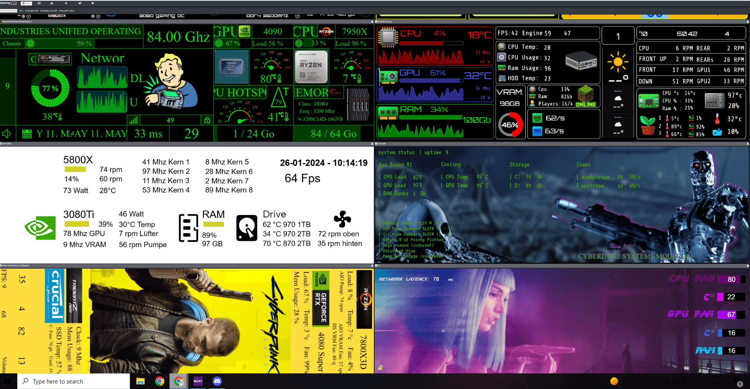Click the Meet Now camera tray icon
The width and height of the screenshot is (750, 389).
(685, 381)
